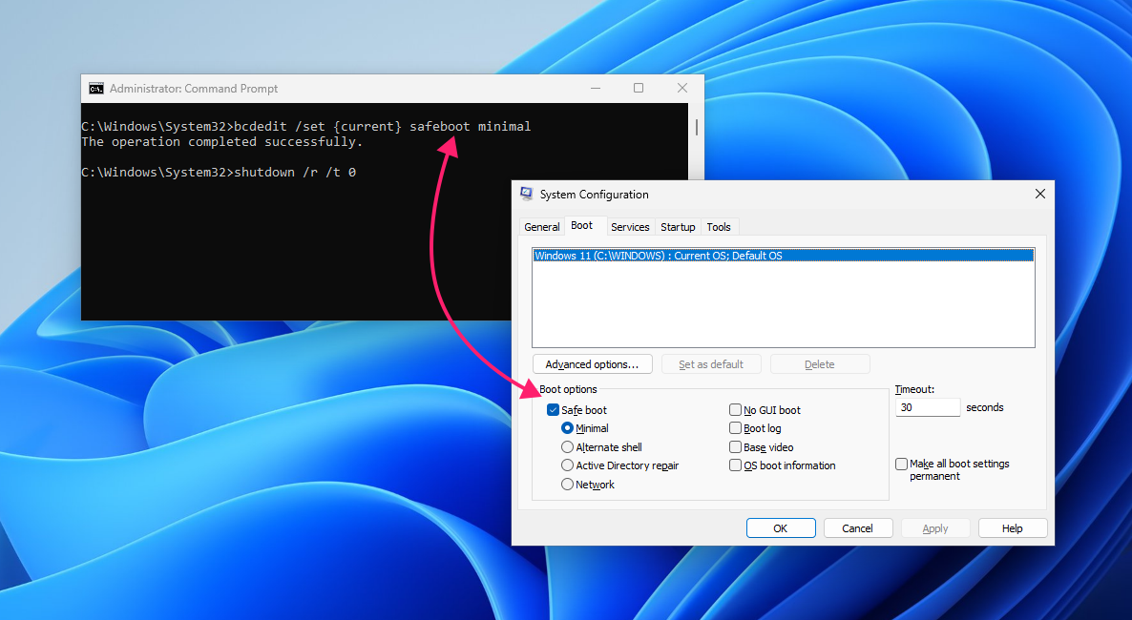The width and height of the screenshot is (1132, 620).
Task: Uncheck the Safe boot checkbox
Action: [553, 410]
